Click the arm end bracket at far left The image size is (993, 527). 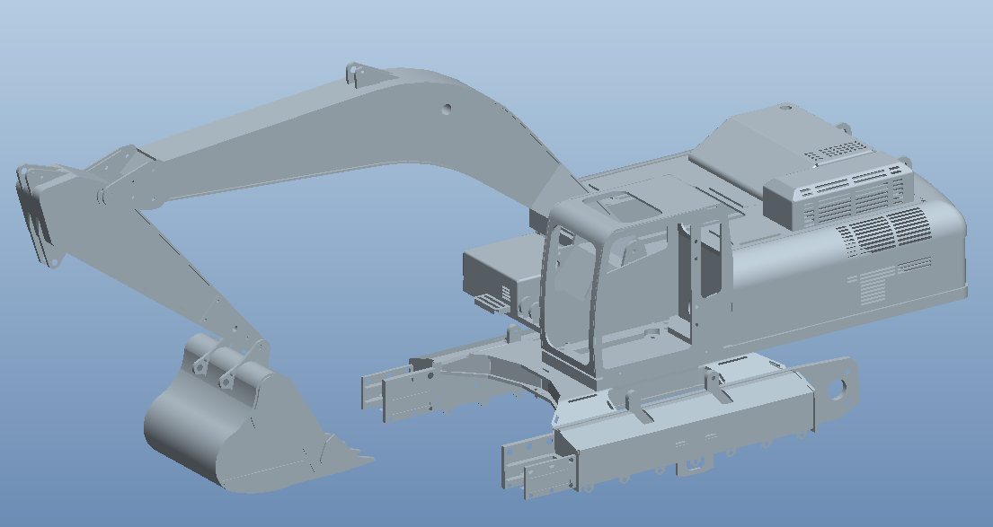[x=36, y=215]
